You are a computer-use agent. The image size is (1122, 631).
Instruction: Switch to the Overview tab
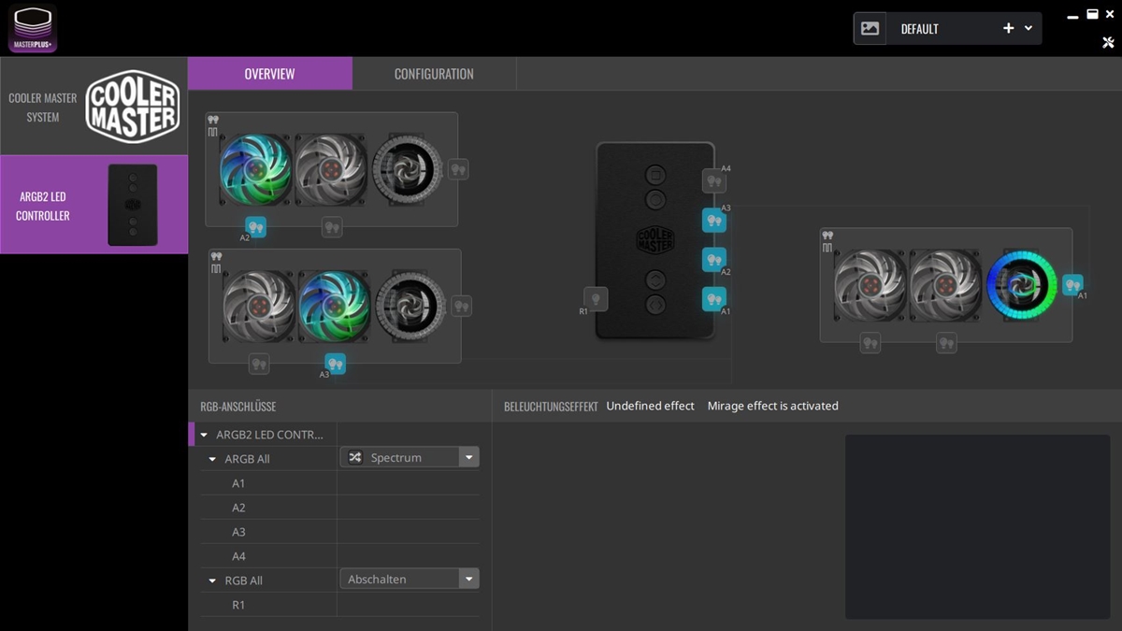pyautogui.click(x=270, y=74)
